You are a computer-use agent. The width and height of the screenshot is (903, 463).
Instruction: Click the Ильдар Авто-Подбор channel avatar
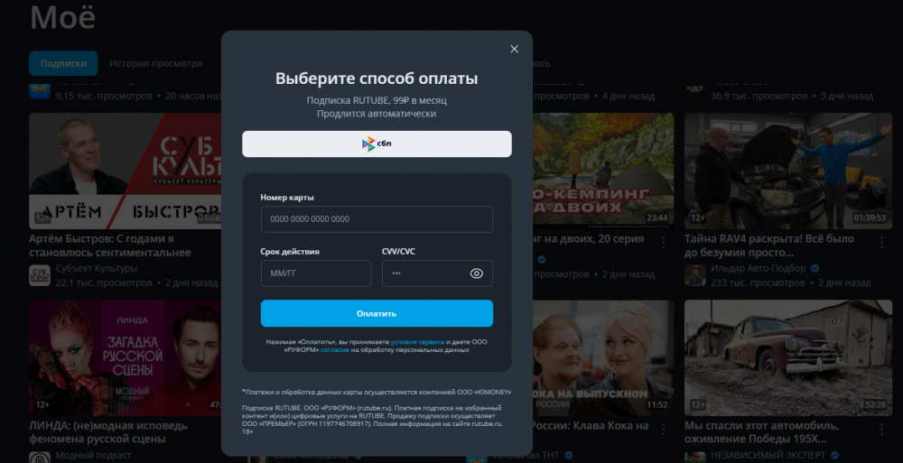pyautogui.click(x=694, y=274)
